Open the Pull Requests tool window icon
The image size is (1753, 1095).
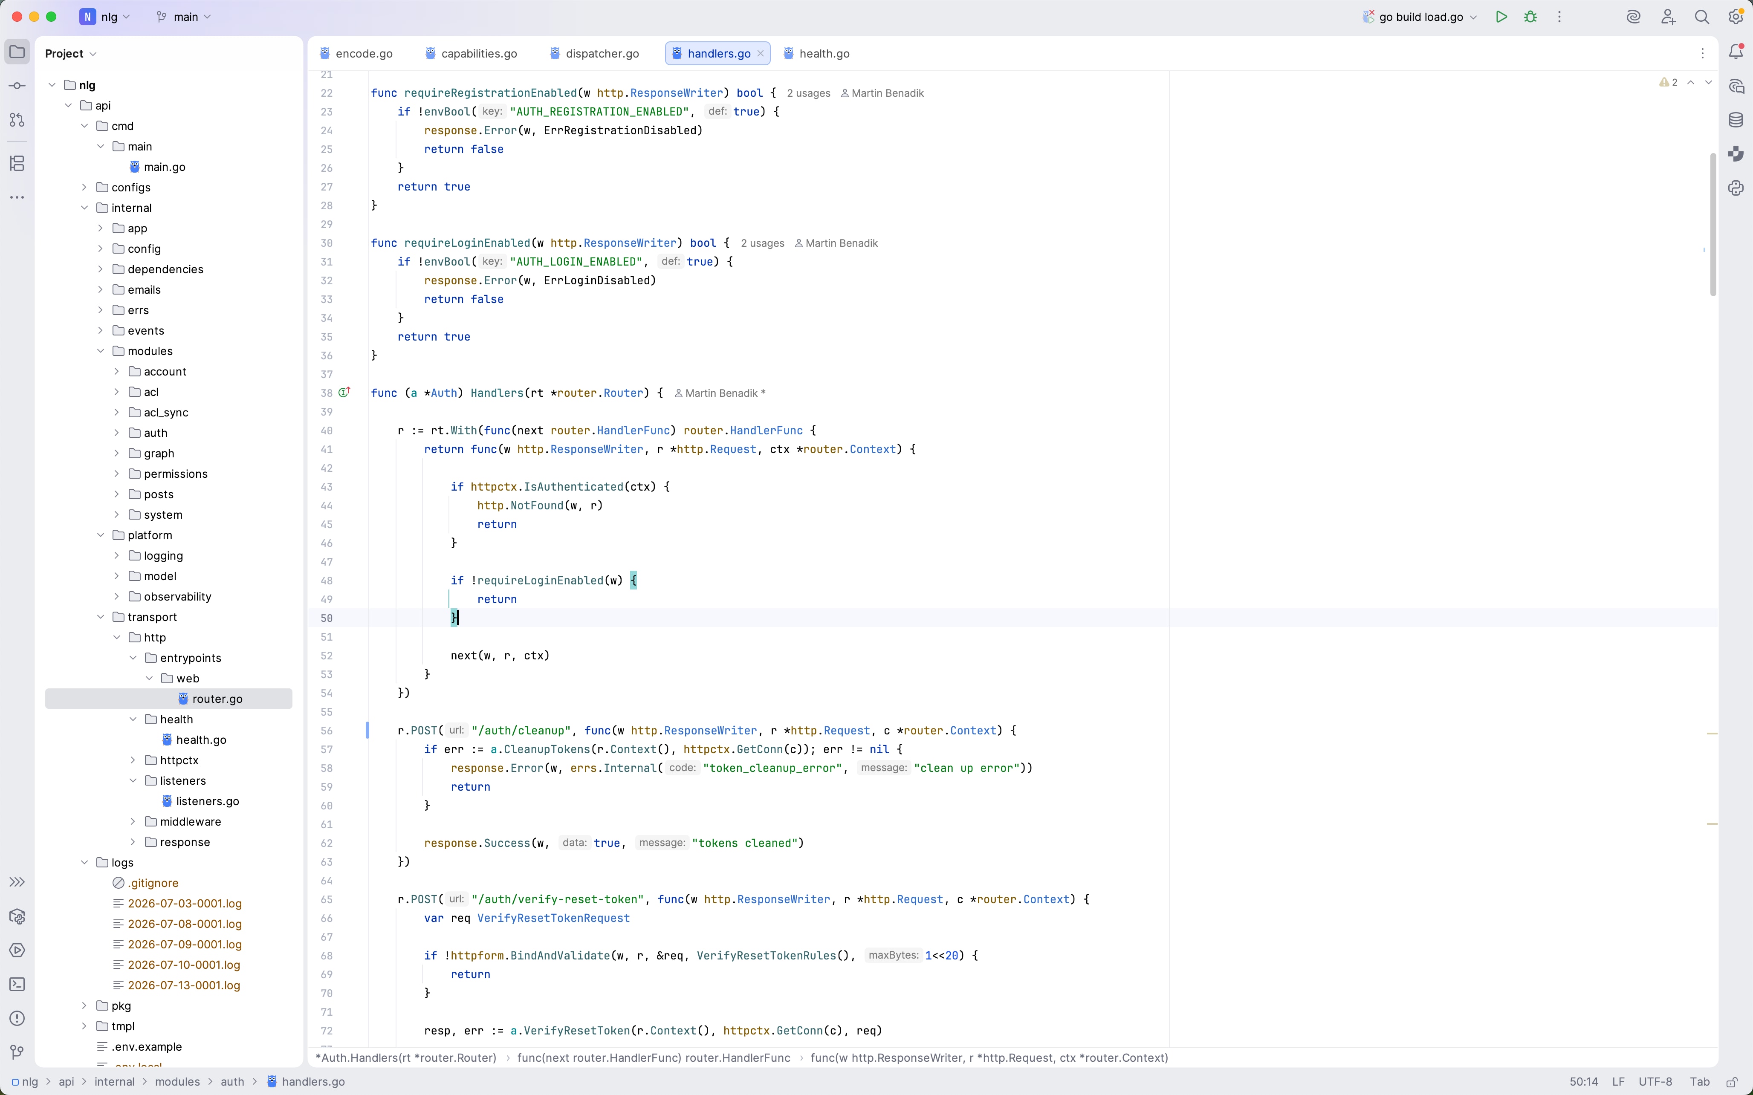[17, 120]
